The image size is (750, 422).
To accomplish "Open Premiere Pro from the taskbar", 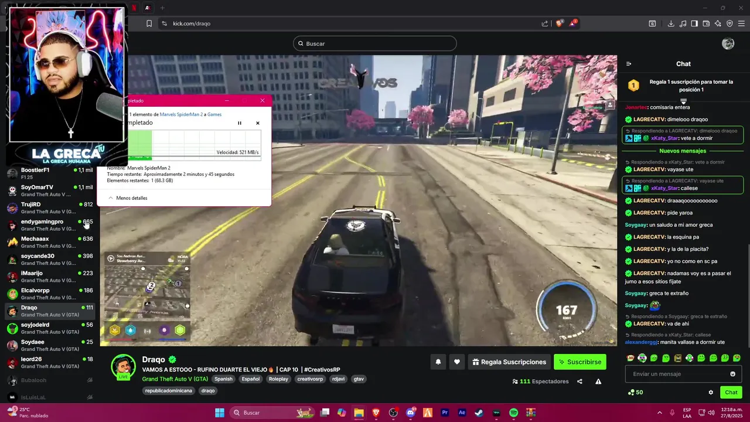I will tap(445, 413).
